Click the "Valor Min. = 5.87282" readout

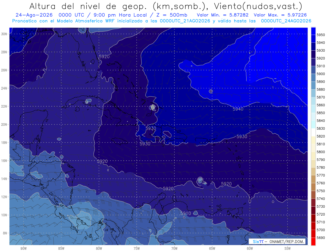[223, 15]
